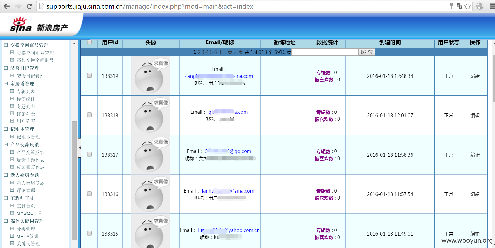Click the 跳转 jump button

tap(367, 52)
